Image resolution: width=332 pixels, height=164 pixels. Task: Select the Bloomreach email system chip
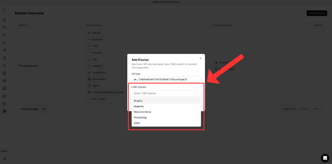[96, 79]
